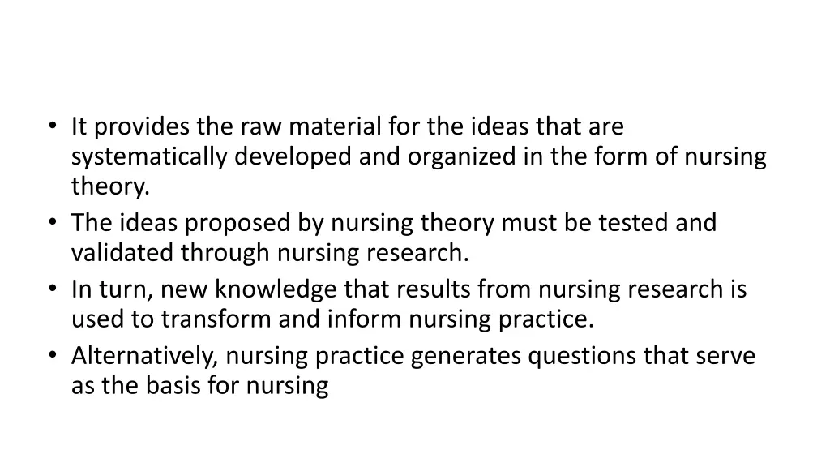
Task: Click the word "systematically"
Action: [149, 157]
